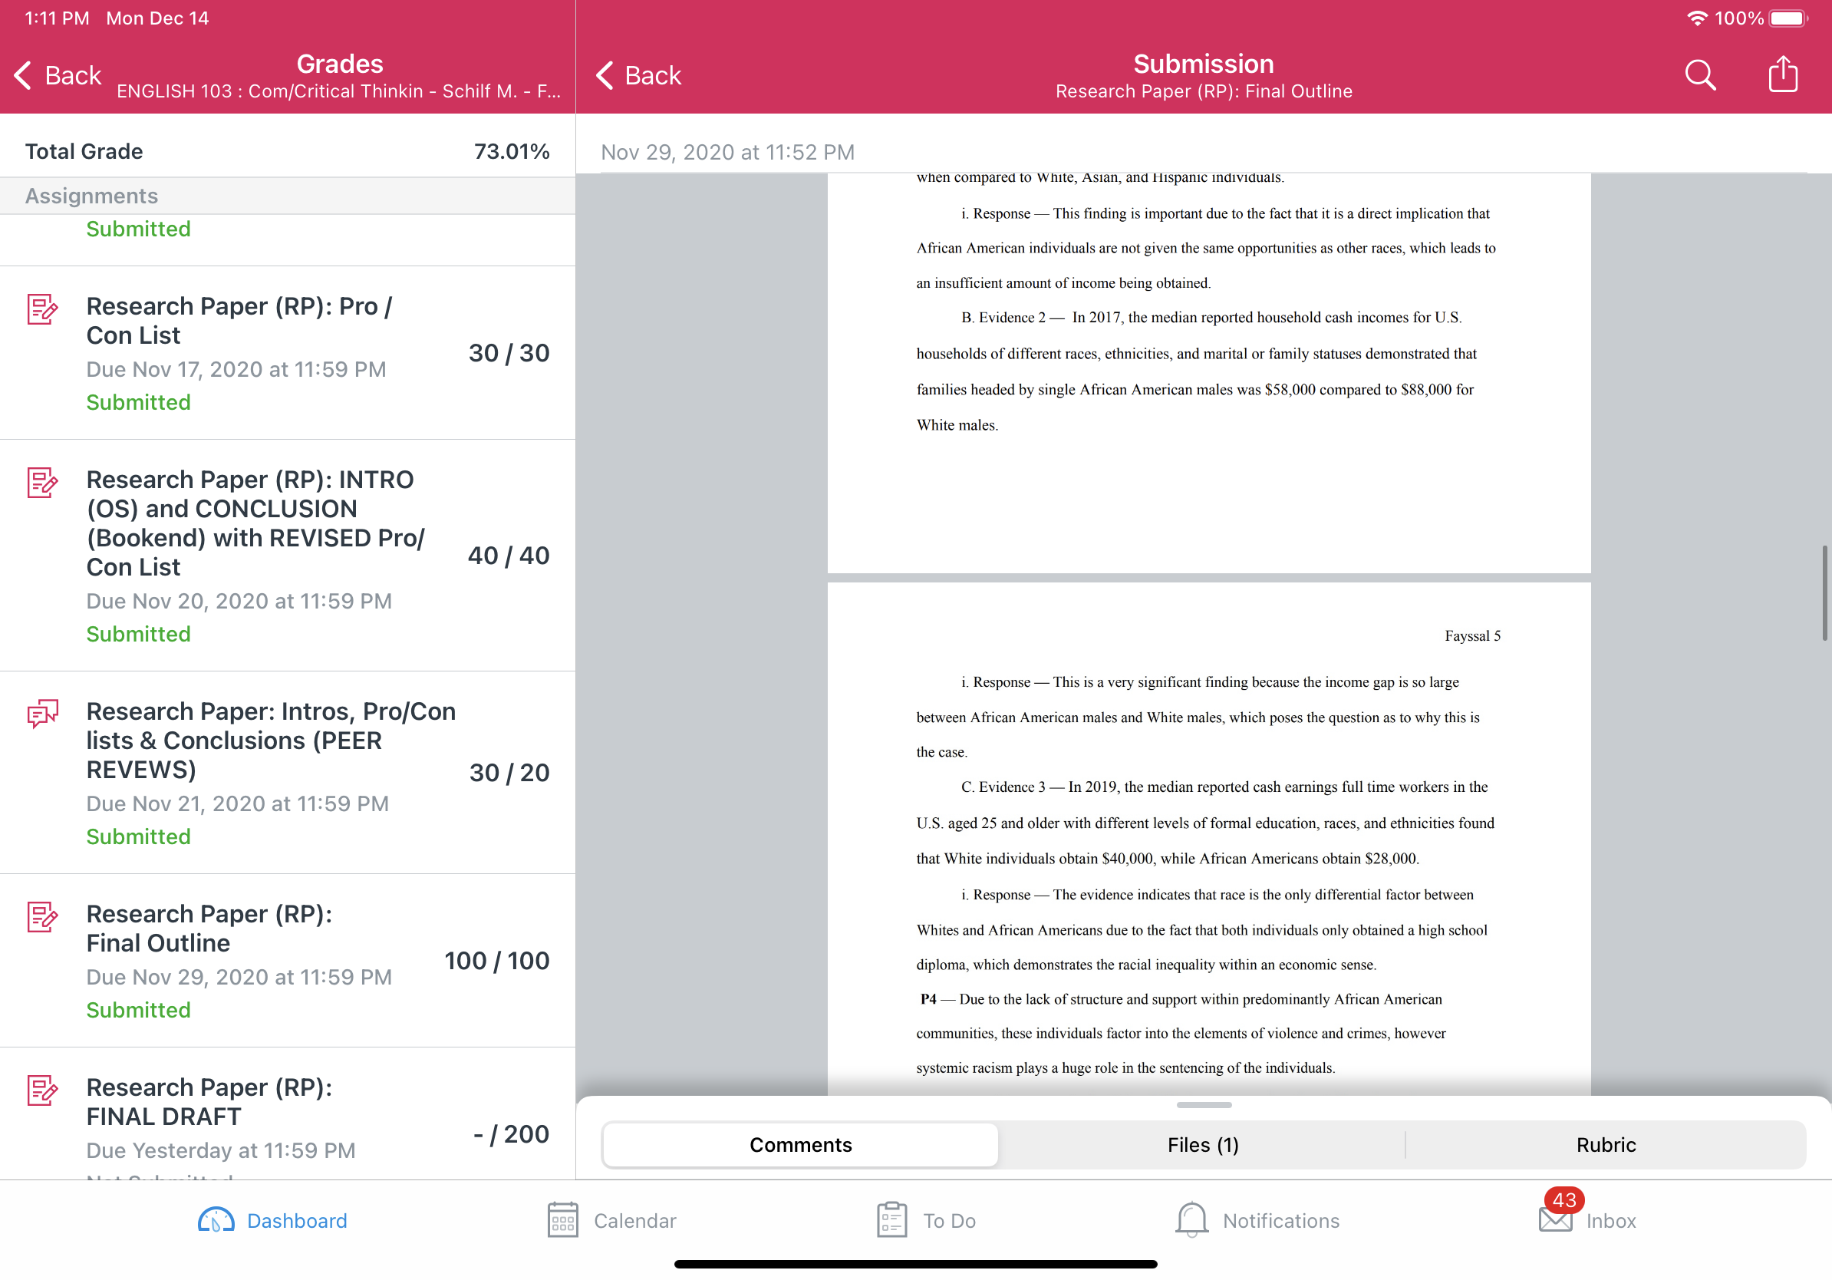This screenshot has height=1280, width=1832.
Task: Open the Calendar tab icon
Action: click(x=562, y=1220)
